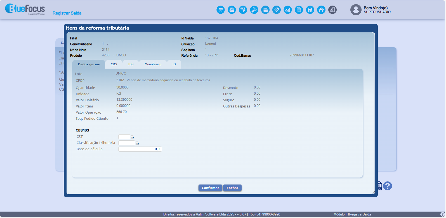The height and width of the screenshot is (218, 446).
Task: Click the Confirmar button
Action: click(x=210, y=188)
